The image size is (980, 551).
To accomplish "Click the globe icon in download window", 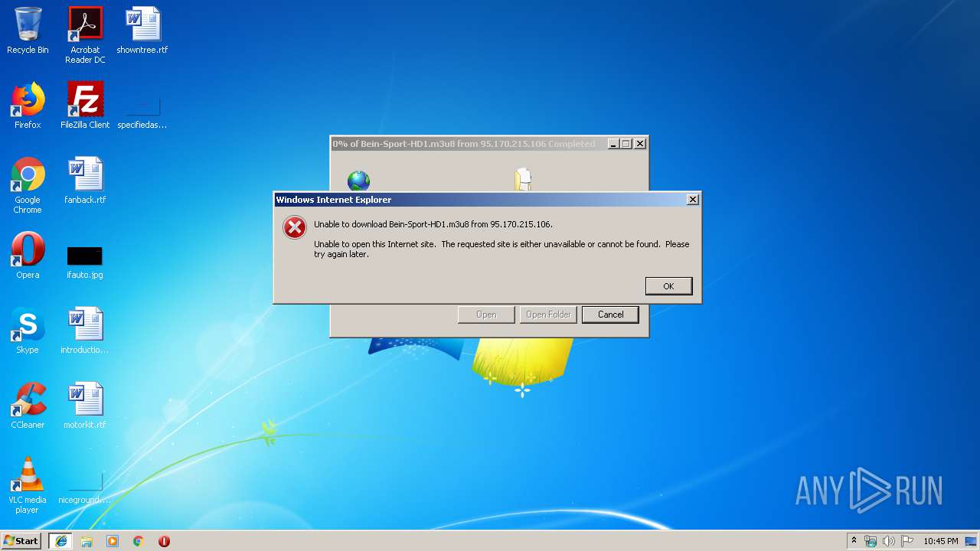I will tap(358, 181).
